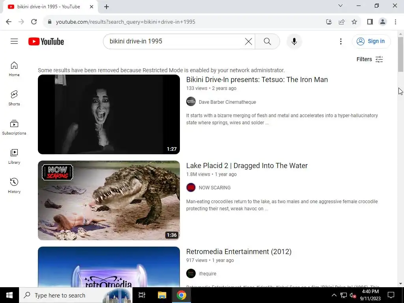404x303 pixels.
Task: Open File Explorer from taskbar
Action: pos(162,295)
